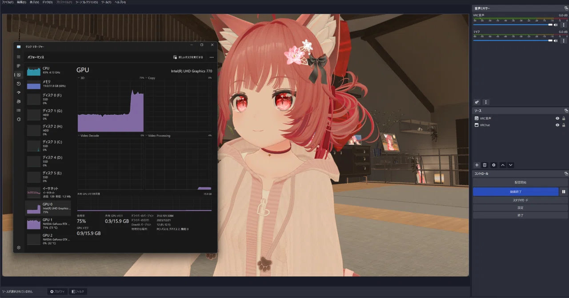Open App history icon in Task Manager sidebar

[x=19, y=84]
